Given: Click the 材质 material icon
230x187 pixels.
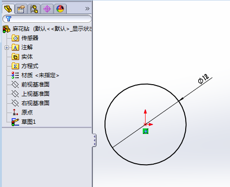Looking at the screenshot, I should click(x=15, y=75).
